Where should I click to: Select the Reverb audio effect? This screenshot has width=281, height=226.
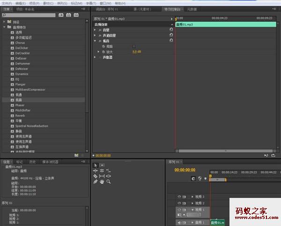click(20, 116)
